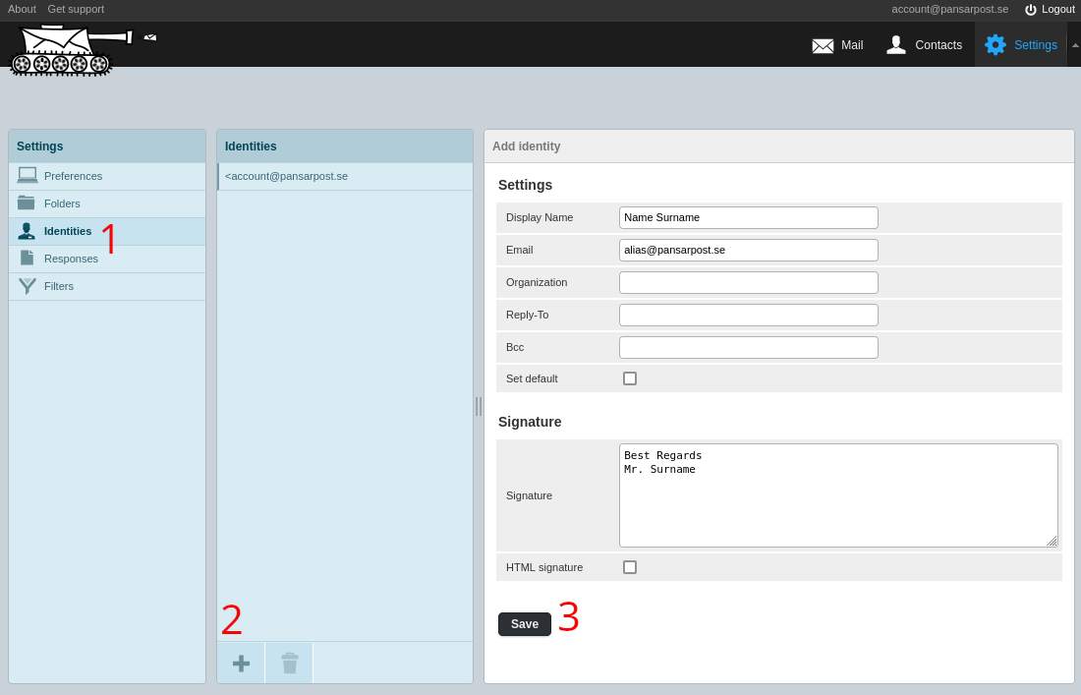
Task: Open Filters funnel icon
Action: tap(28, 286)
